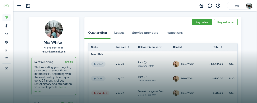Click recurring icon on Dream house Rent
The image size is (257, 103).
145,77
